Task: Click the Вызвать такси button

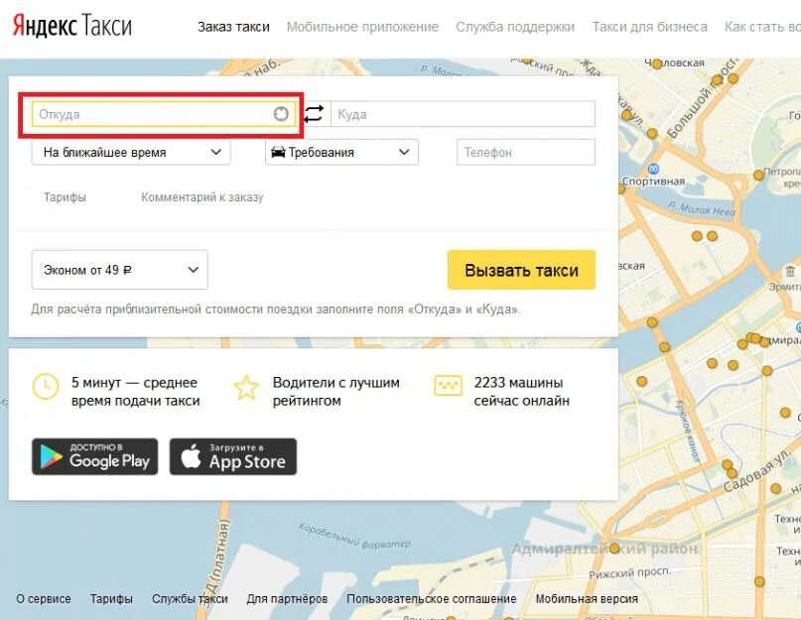Action: [521, 270]
